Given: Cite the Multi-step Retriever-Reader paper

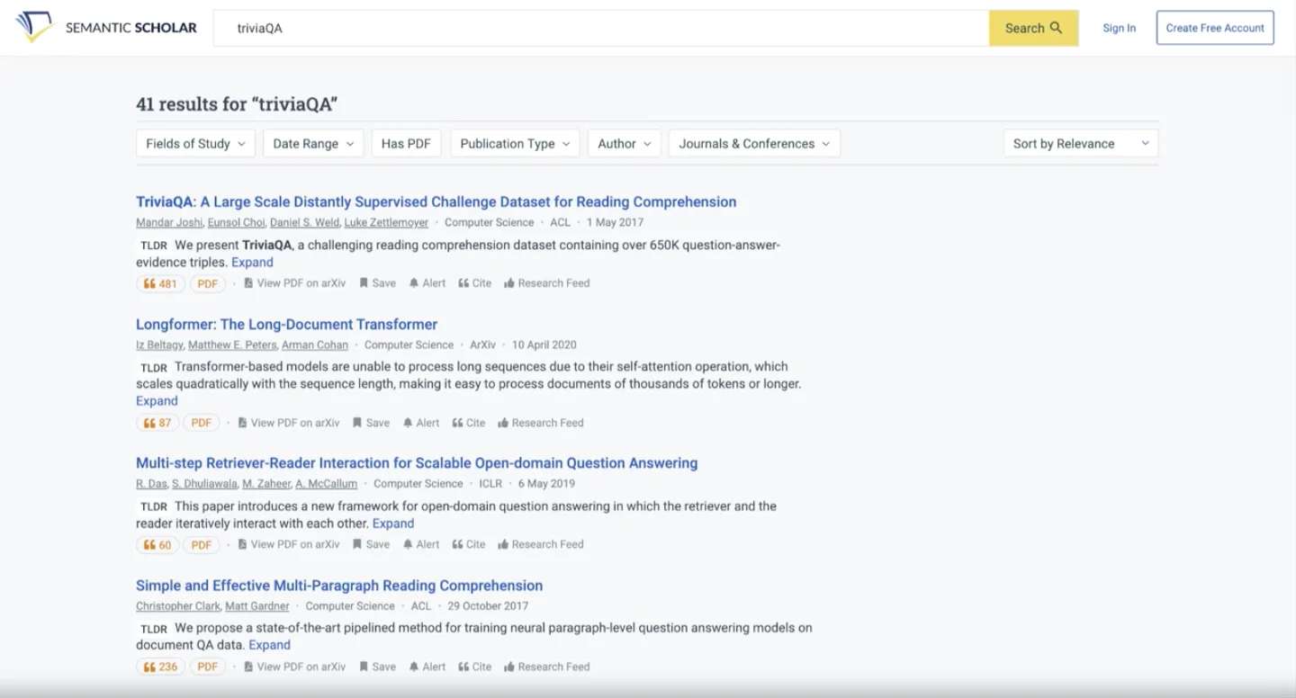Looking at the screenshot, I should (469, 544).
